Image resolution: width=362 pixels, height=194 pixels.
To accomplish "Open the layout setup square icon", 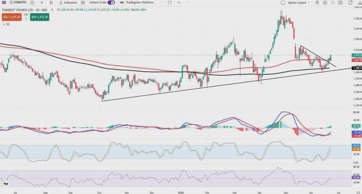I will [283, 3].
